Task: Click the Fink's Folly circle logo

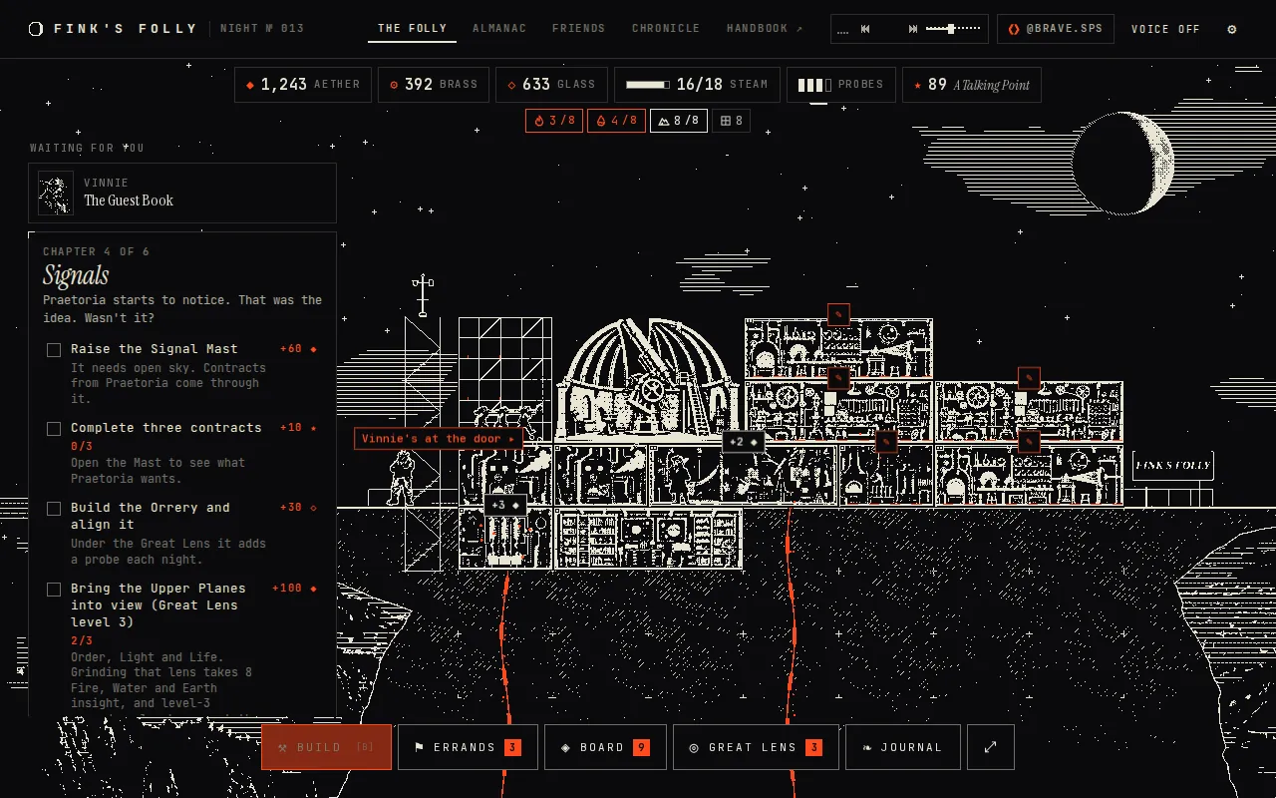Action: tap(36, 29)
